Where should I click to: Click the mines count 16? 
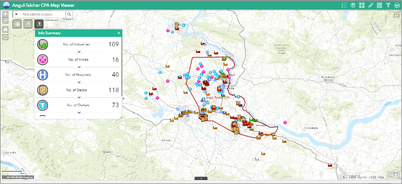(116, 60)
